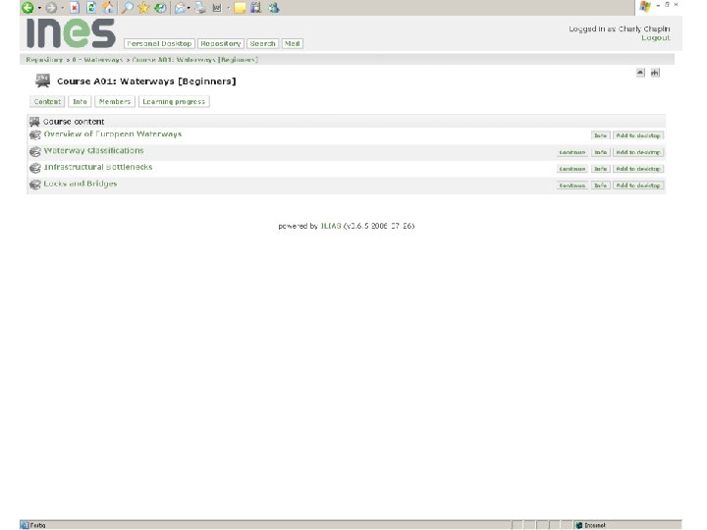The width and height of the screenshot is (707, 530).
Task: Continue the Locks and Bridges module
Action: tap(572, 185)
